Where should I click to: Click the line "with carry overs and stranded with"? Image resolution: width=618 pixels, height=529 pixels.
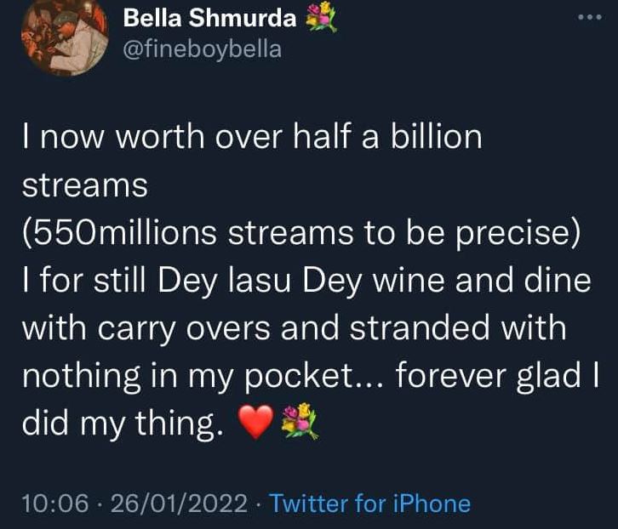pyautogui.click(x=293, y=329)
